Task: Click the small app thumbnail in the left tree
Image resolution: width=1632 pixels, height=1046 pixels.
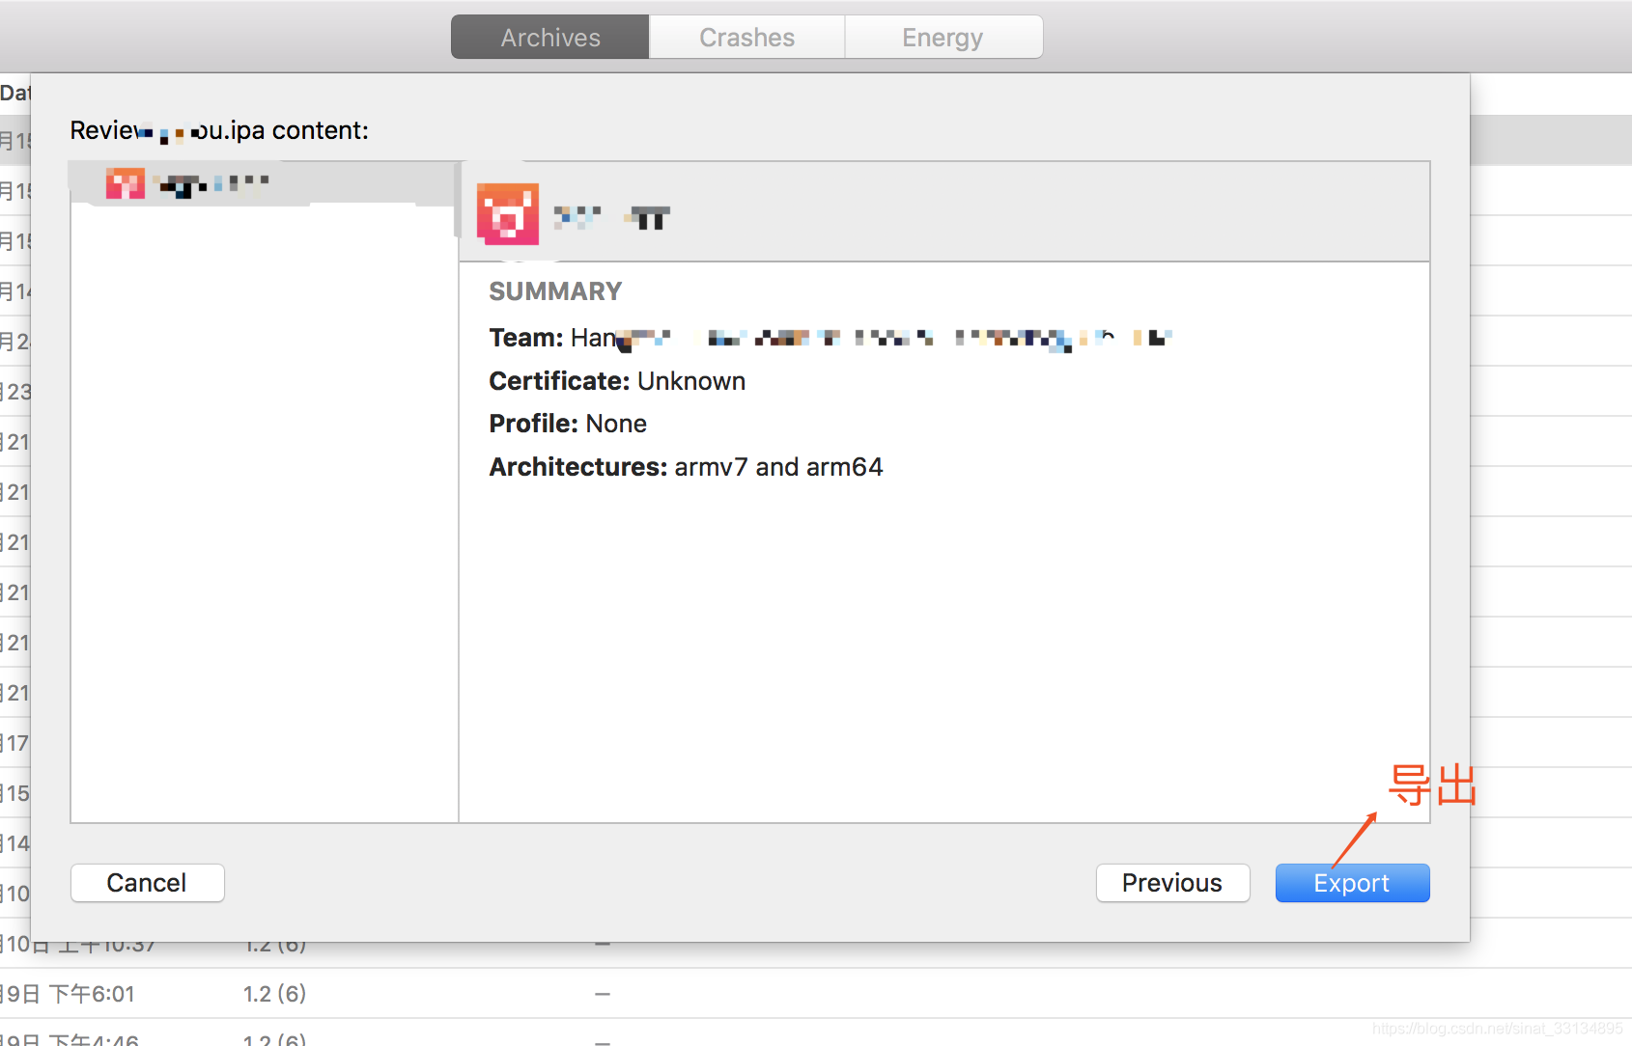Action: coord(126,182)
